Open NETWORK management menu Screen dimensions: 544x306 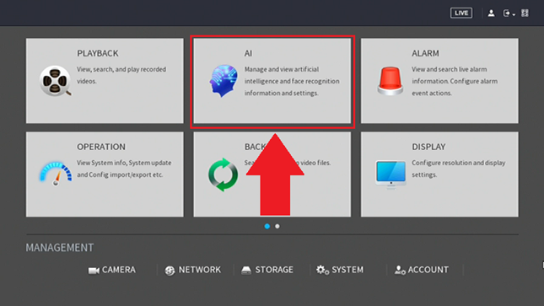pos(192,270)
